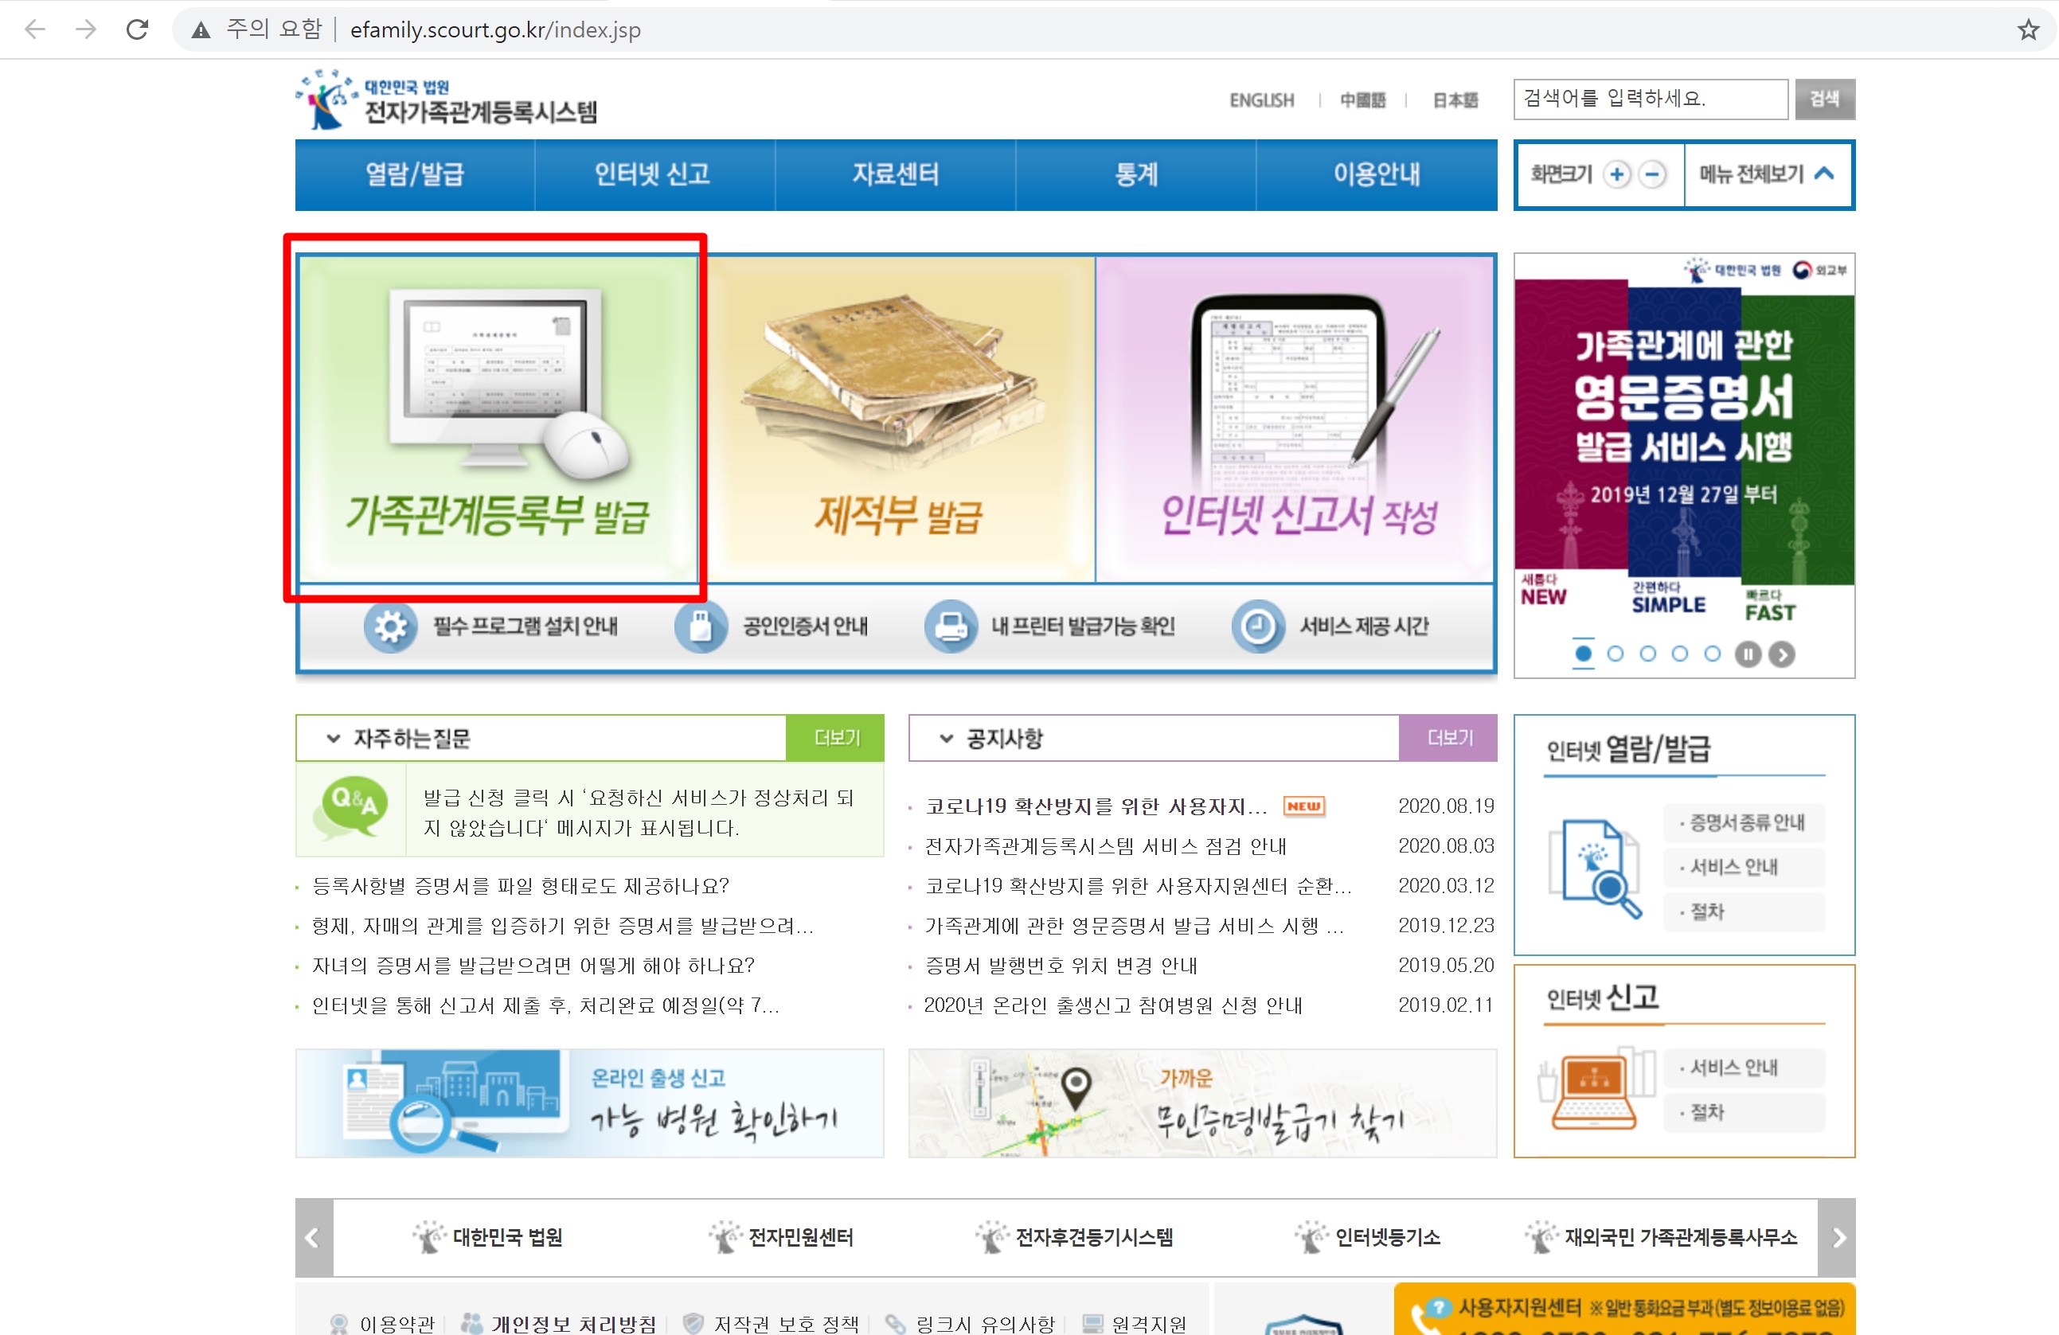Open the 원격지원 footer link

[1135, 1324]
